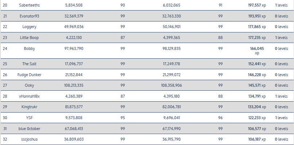
Task: Select player YSF at rank 30
Action: click(x=30, y=118)
